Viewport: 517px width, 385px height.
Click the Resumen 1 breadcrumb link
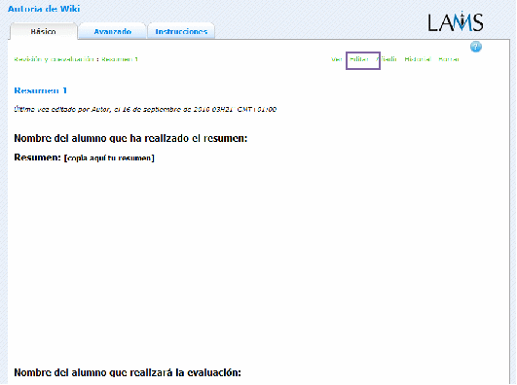120,59
